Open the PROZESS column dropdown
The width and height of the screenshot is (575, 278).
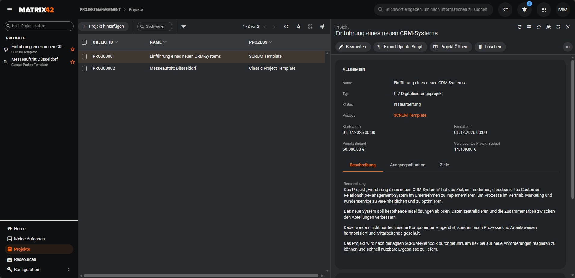(x=271, y=42)
